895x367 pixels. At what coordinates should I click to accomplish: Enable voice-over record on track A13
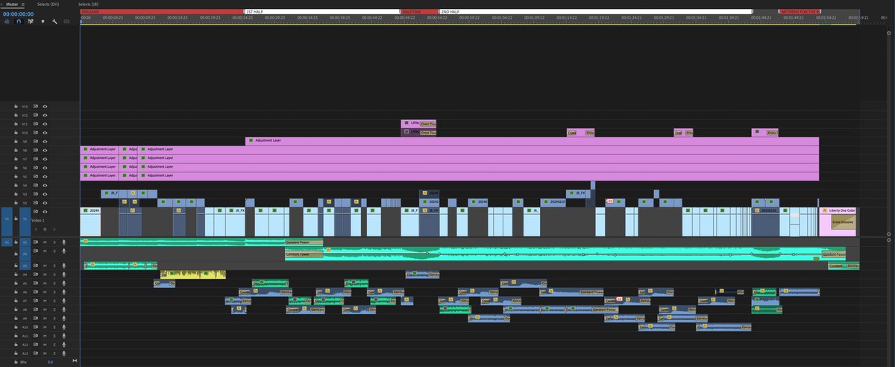click(63, 353)
